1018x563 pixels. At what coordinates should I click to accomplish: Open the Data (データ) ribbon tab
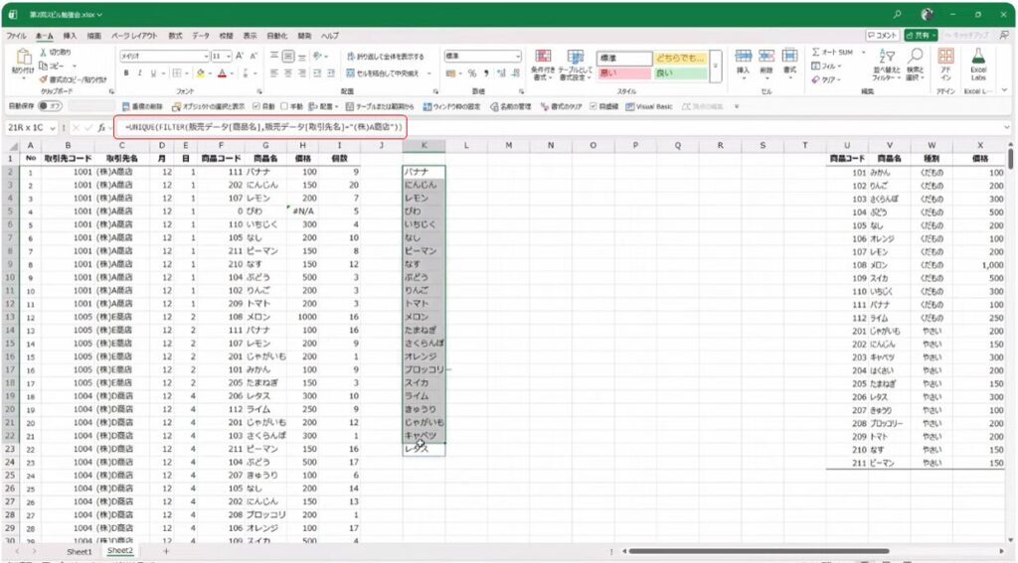click(x=202, y=35)
